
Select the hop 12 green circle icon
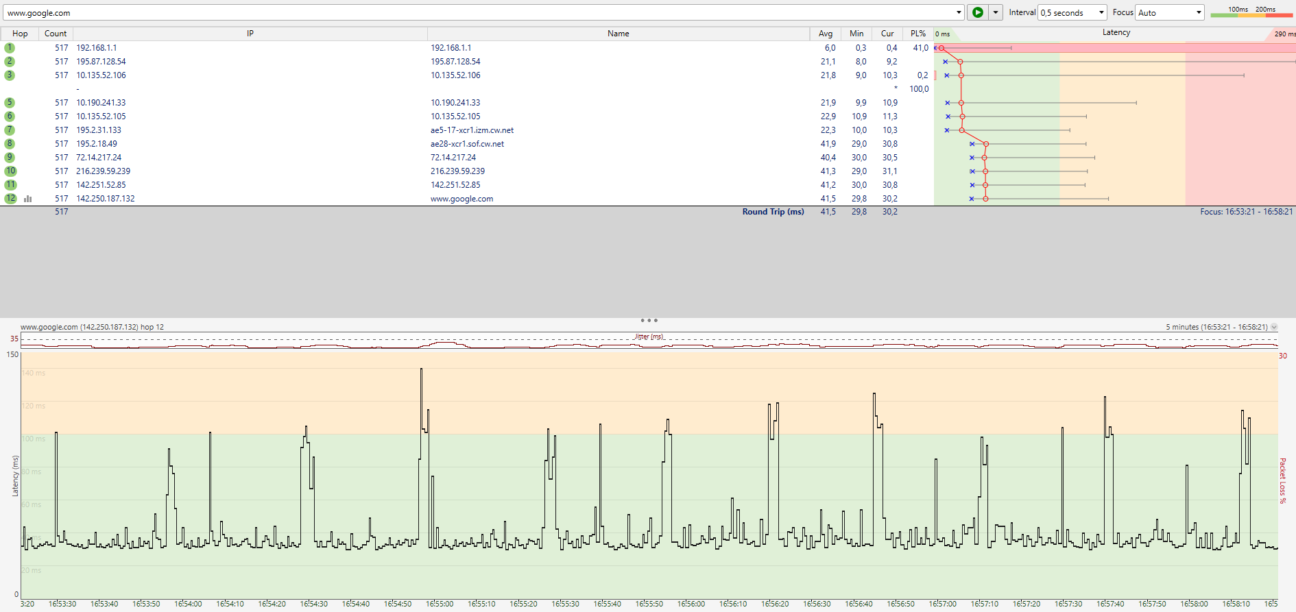point(10,199)
